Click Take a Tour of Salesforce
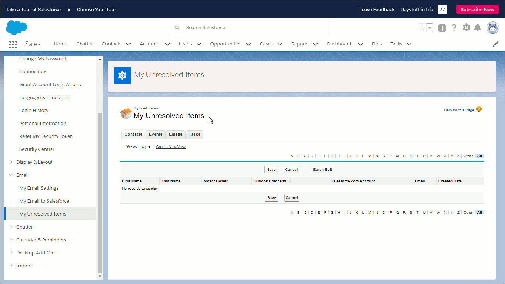 pyautogui.click(x=33, y=10)
